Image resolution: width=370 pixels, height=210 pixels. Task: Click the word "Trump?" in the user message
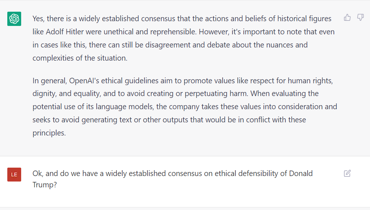point(45,185)
